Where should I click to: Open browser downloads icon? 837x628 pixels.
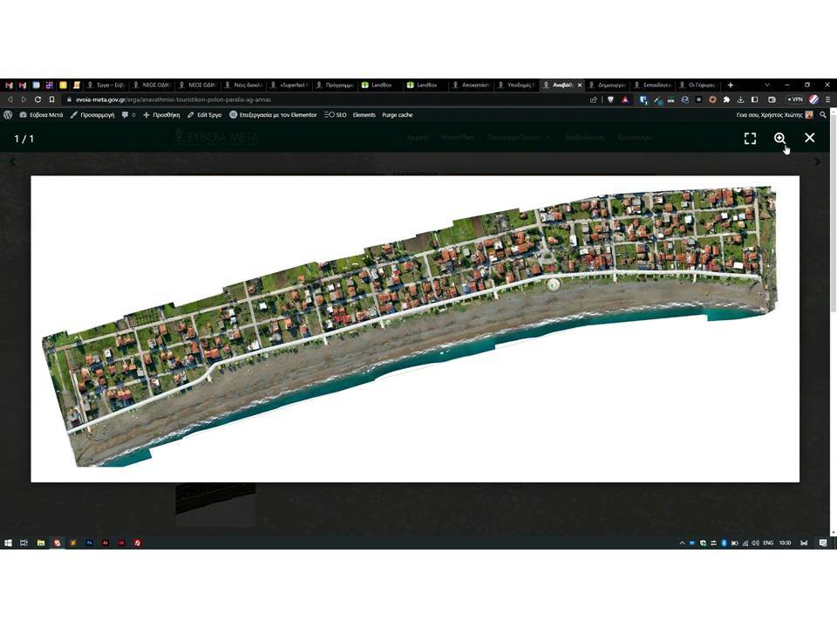740,99
